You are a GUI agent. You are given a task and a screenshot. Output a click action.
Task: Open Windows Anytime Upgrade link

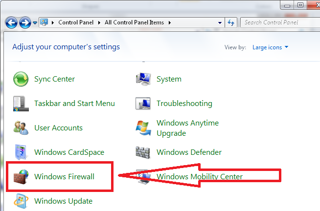coord(187,128)
